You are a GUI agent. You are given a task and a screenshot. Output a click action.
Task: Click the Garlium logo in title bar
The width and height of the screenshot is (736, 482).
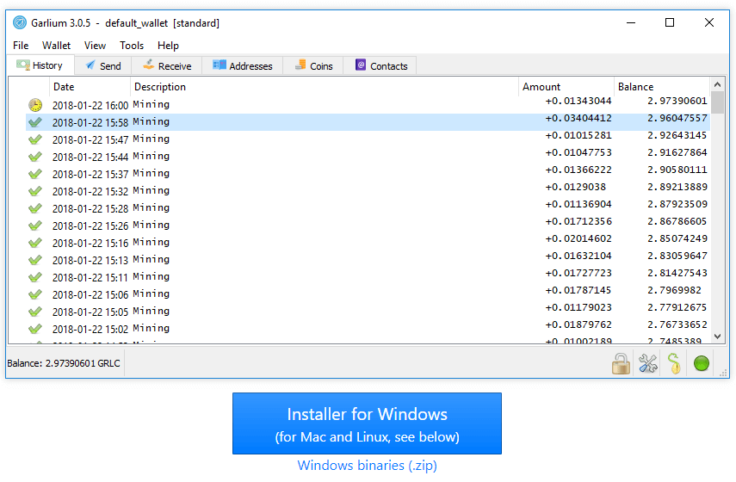[x=20, y=23]
